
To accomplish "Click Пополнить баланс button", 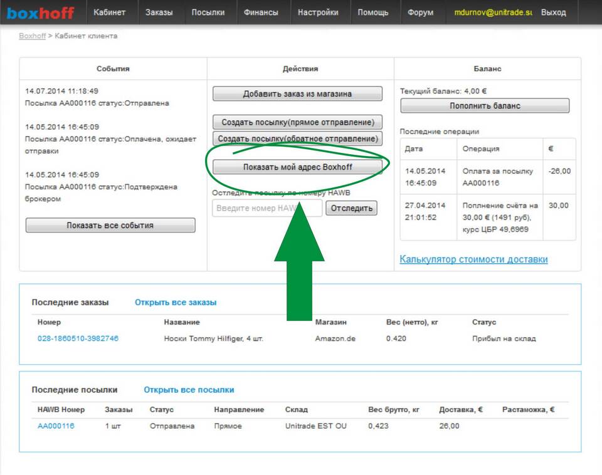I will pos(484,106).
